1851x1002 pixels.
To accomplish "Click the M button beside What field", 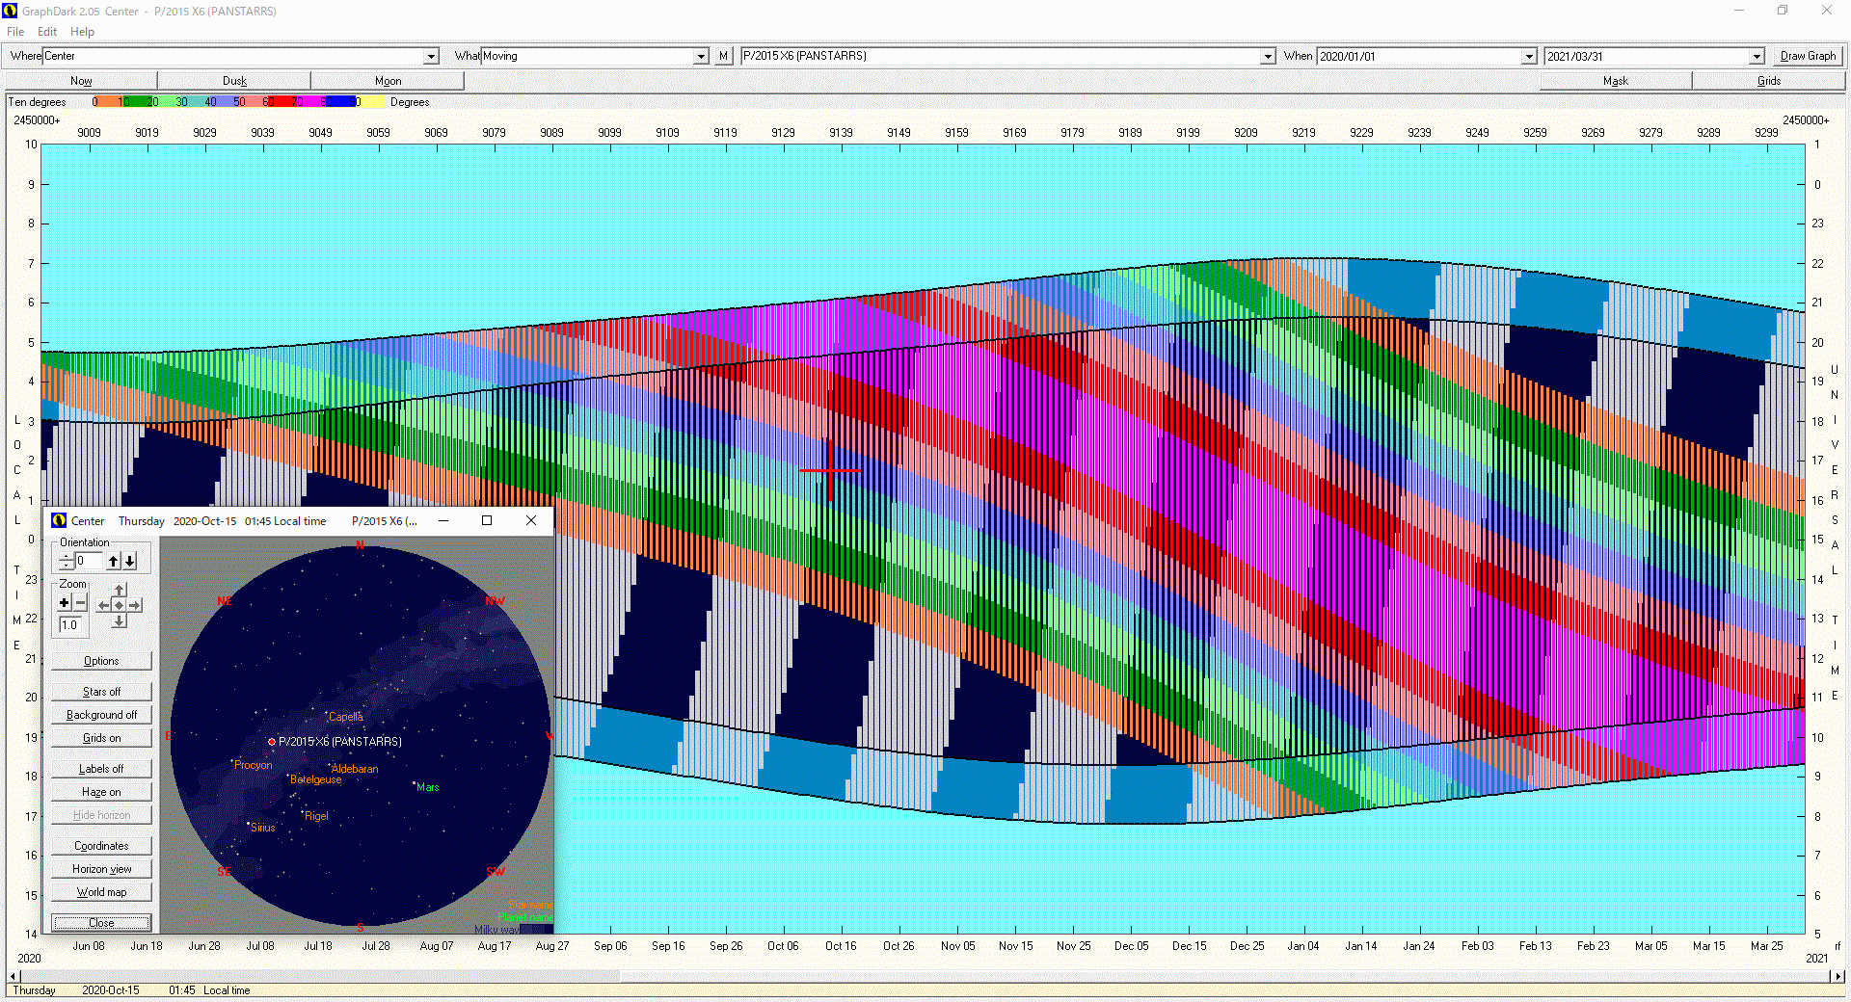I will (723, 56).
